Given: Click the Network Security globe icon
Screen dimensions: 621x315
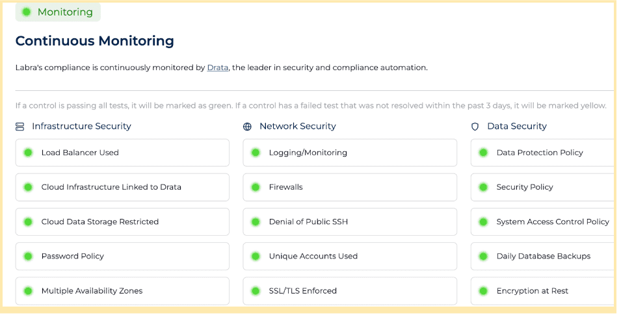Looking at the screenshot, I should [247, 127].
